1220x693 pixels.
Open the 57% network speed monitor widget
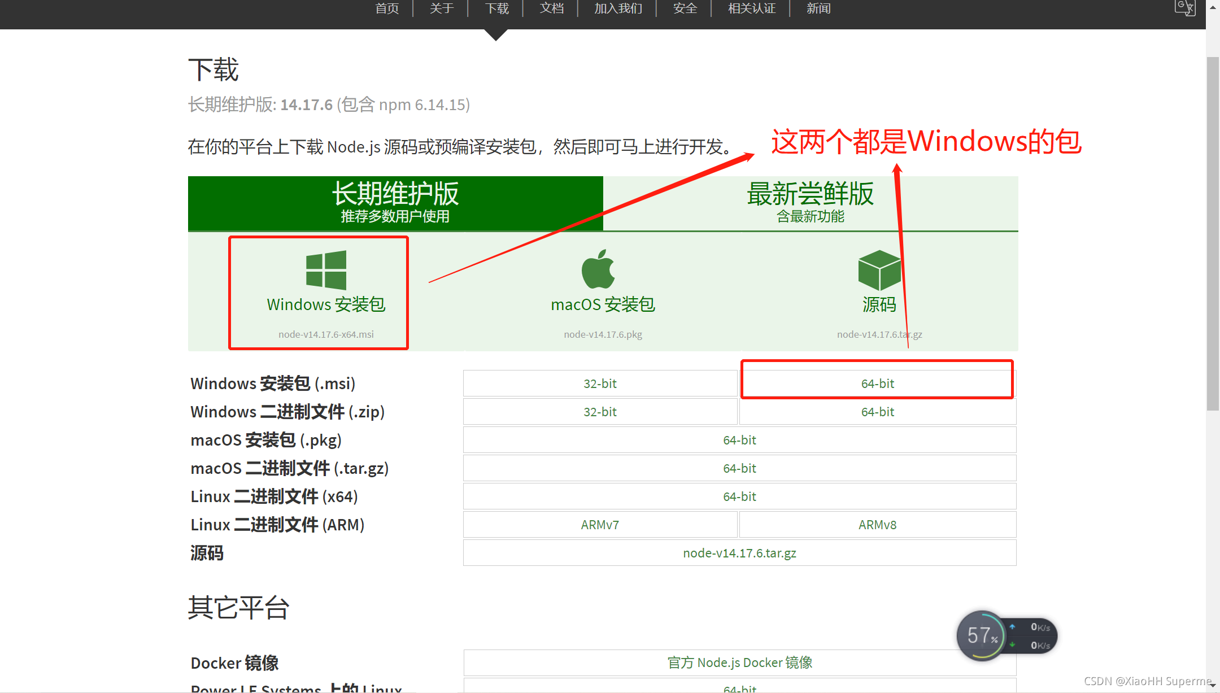pyautogui.click(x=1006, y=636)
